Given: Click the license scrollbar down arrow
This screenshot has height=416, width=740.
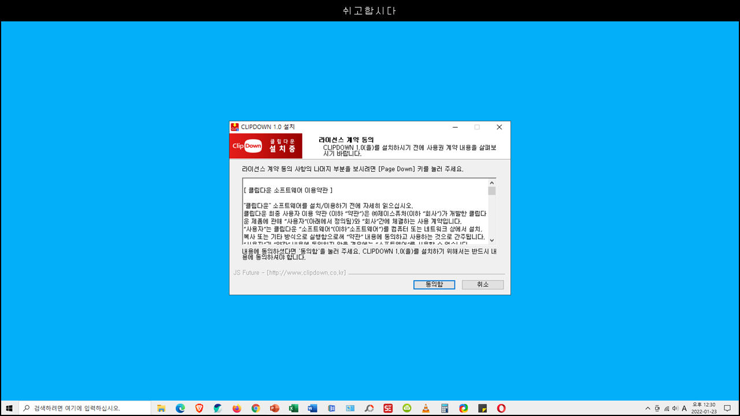Looking at the screenshot, I should tap(492, 240).
